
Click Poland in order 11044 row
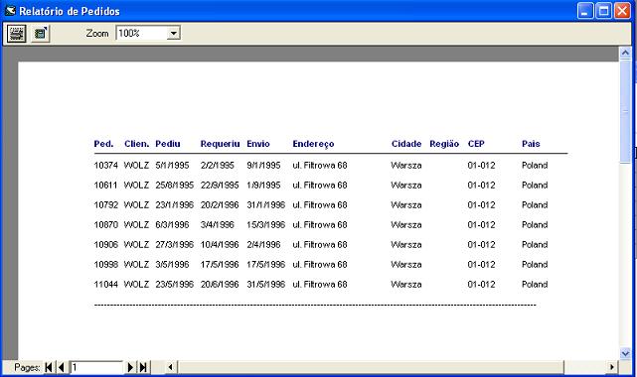(535, 285)
